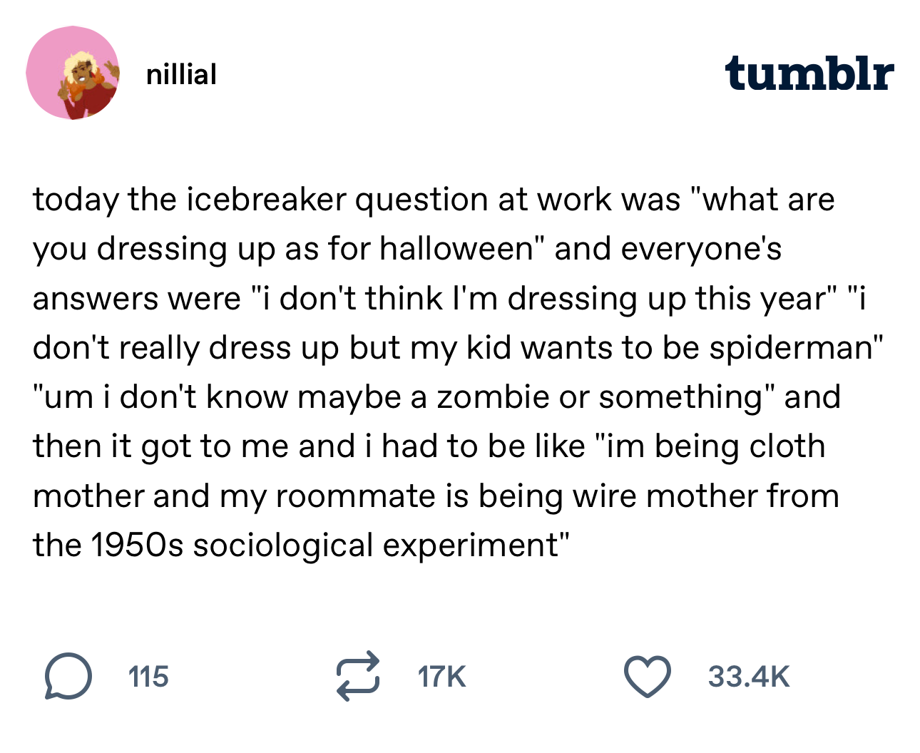This screenshot has width=920, height=753.
Task: Like the post with the heart icon
Action: [648, 676]
